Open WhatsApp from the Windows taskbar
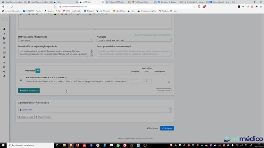Screen dimensions: 264x148 (x=118, y=145)
